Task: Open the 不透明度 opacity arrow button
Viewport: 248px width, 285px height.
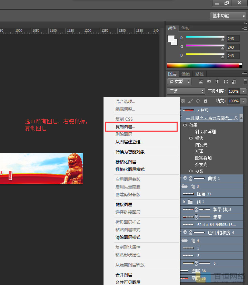Action: (x=244, y=91)
